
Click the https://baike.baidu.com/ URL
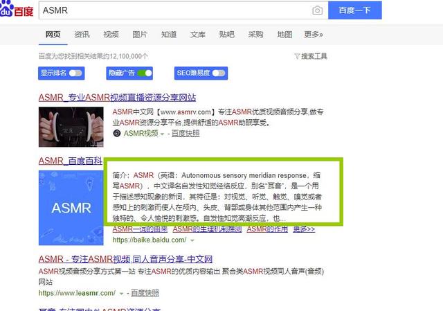click(x=150, y=240)
